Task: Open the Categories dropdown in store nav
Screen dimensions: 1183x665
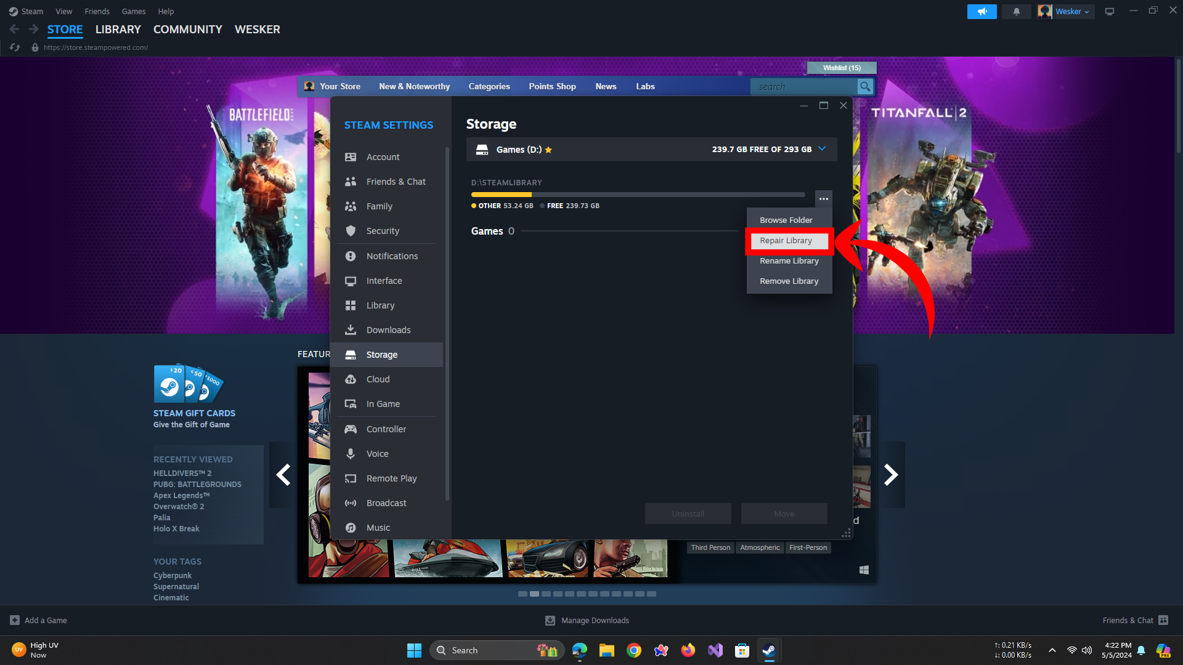Action: coord(489,87)
